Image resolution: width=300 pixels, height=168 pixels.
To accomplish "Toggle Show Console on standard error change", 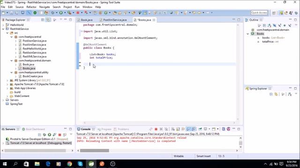I will tap(194, 129).
